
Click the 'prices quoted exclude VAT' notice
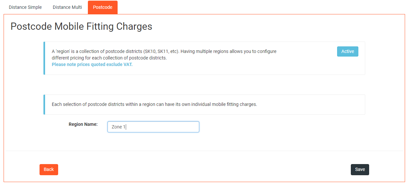pos(92,64)
